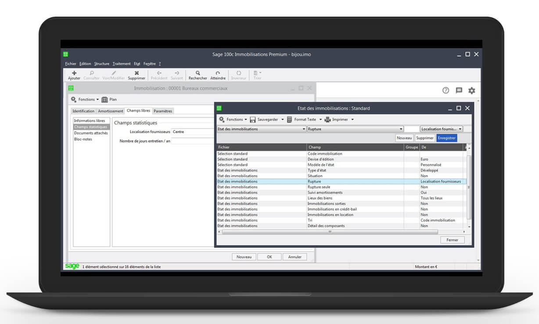Select 'Informations libres' in the side list
The image size is (539, 324).
(91, 121)
